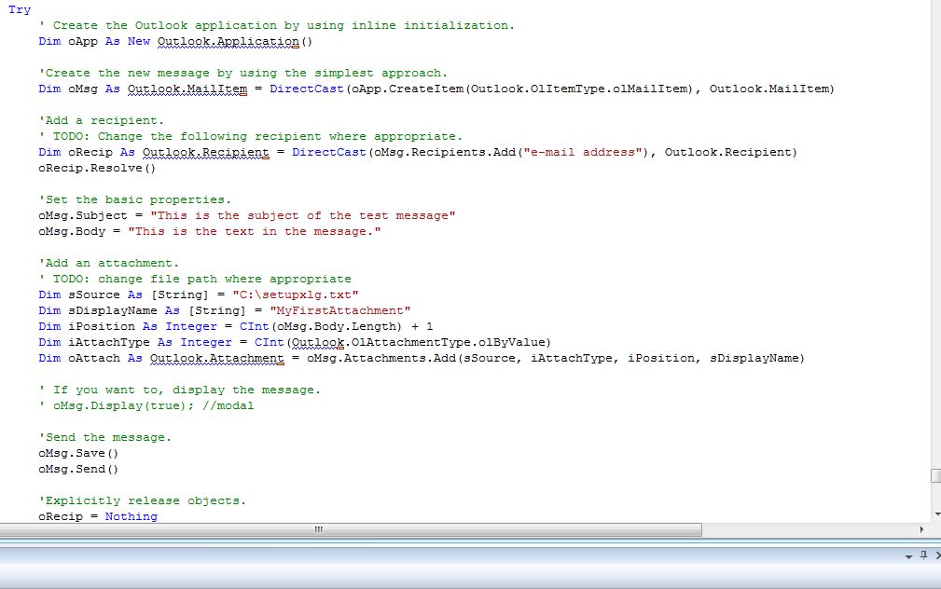Screen dimensions: 941x589
Task: Click the underlined "Outlook.Attachment" type
Action: (216, 359)
